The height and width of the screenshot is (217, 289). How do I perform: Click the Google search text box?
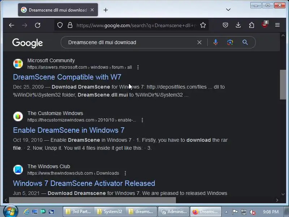[x=129, y=42]
